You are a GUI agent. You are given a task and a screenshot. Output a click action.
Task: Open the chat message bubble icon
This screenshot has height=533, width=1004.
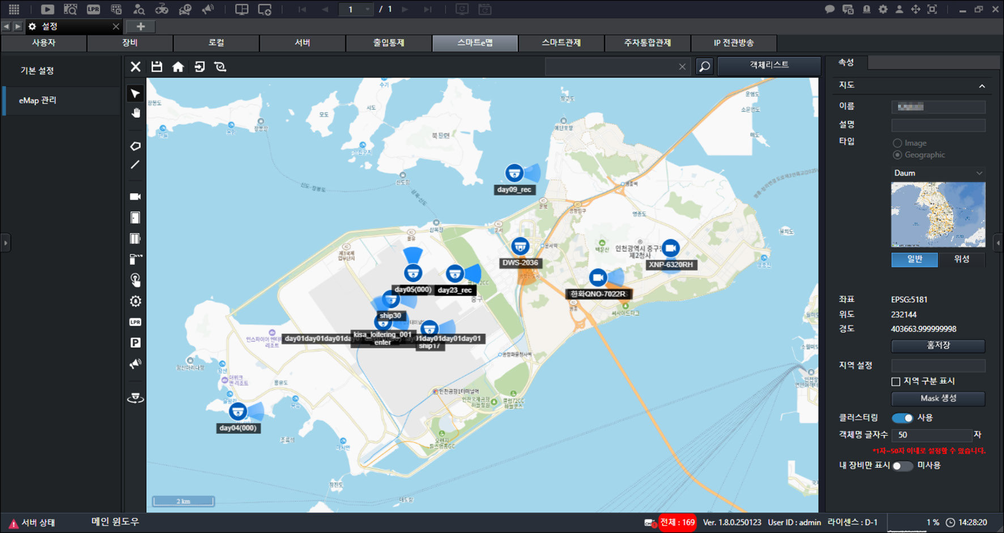tap(829, 9)
